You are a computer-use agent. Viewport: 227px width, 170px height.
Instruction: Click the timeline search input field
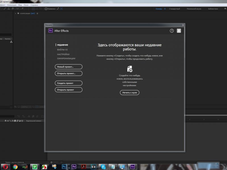(x=7, y=116)
